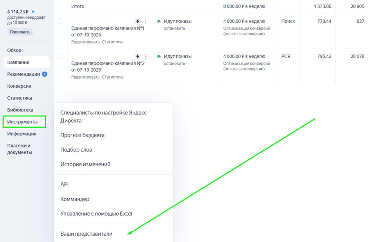The height and width of the screenshot is (242, 368).
Task: Open Статистика link for campaign №2
Action: coord(113,77)
